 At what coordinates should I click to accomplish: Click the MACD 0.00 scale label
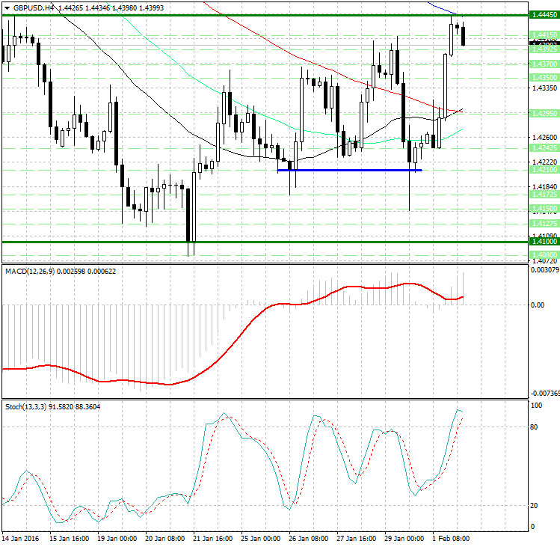tap(538, 305)
